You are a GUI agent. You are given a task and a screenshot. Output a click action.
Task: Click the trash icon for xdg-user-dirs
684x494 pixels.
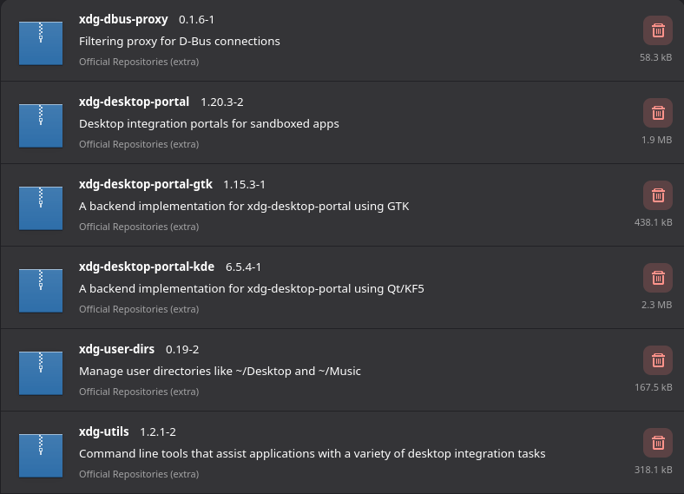tap(657, 360)
